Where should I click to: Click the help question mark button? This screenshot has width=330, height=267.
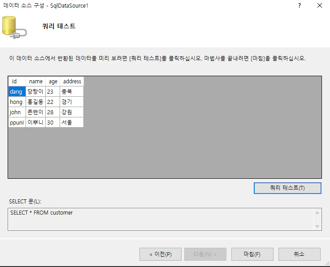[300, 5]
